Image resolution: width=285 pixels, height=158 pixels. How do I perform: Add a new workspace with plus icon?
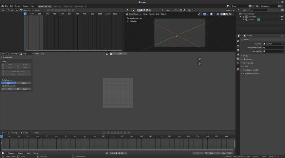click(85, 6)
